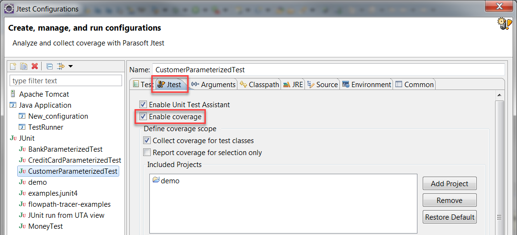Uncheck Collect coverage for test classes

point(147,141)
